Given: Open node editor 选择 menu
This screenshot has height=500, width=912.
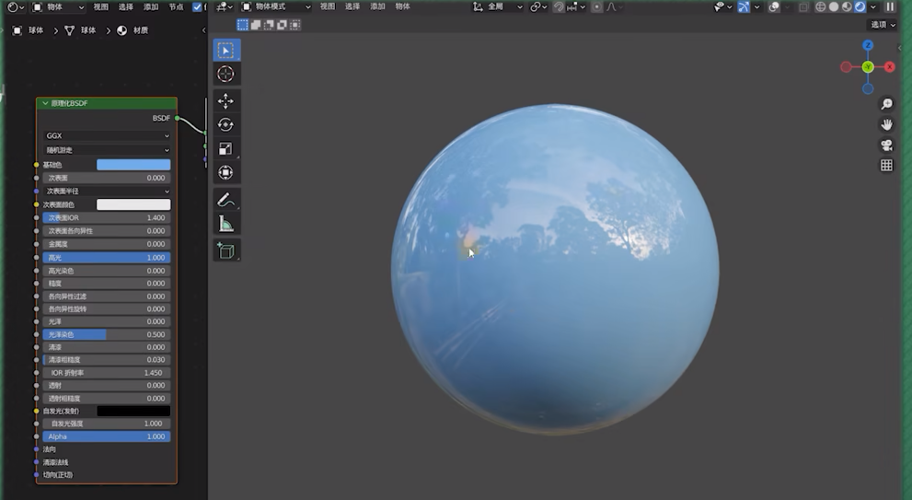Looking at the screenshot, I should [x=126, y=7].
